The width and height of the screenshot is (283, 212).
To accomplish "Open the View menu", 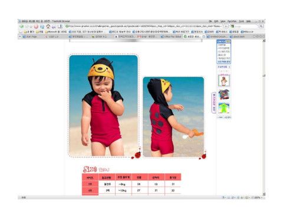I will coord(223,21).
